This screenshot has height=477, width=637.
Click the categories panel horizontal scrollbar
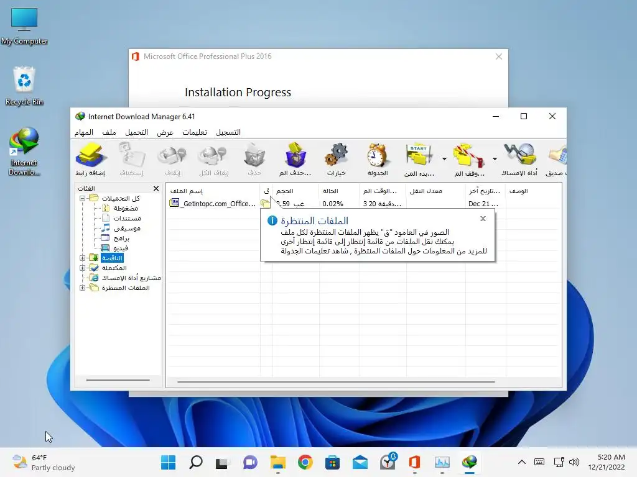pos(118,380)
